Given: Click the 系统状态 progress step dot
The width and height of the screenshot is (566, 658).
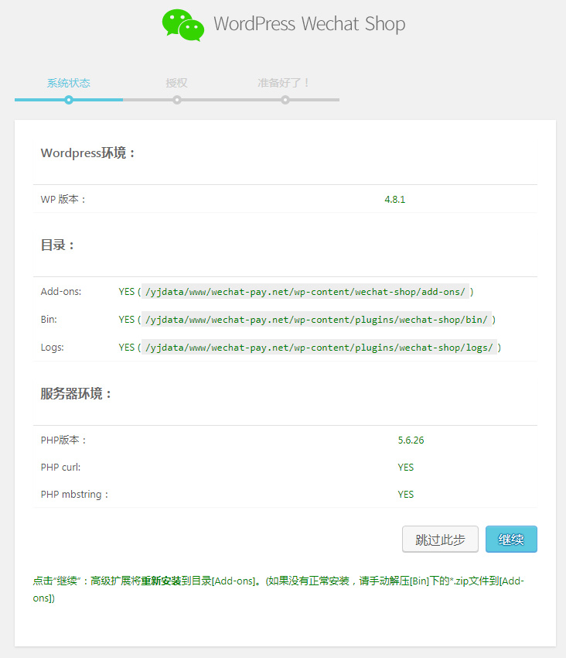Looking at the screenshot, I should pyautogui.click(x=69, y=100).
